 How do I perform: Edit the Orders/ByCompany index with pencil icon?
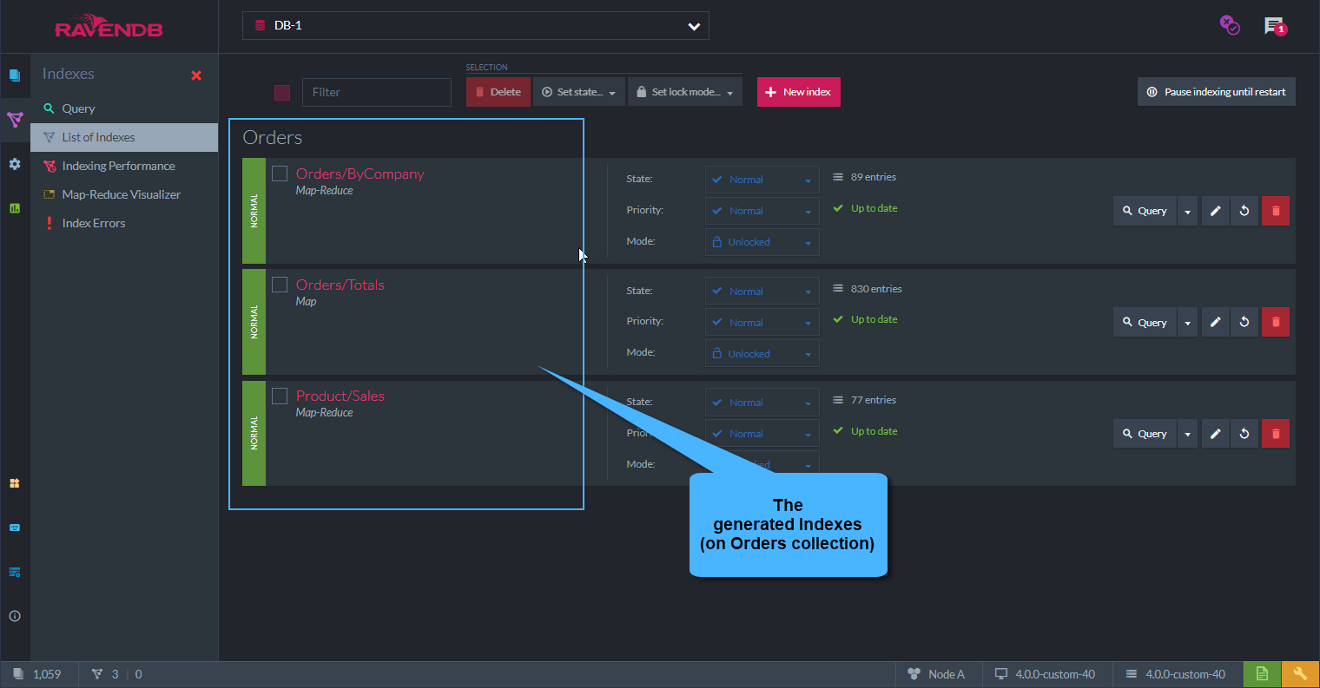[x=1216, y=211]
